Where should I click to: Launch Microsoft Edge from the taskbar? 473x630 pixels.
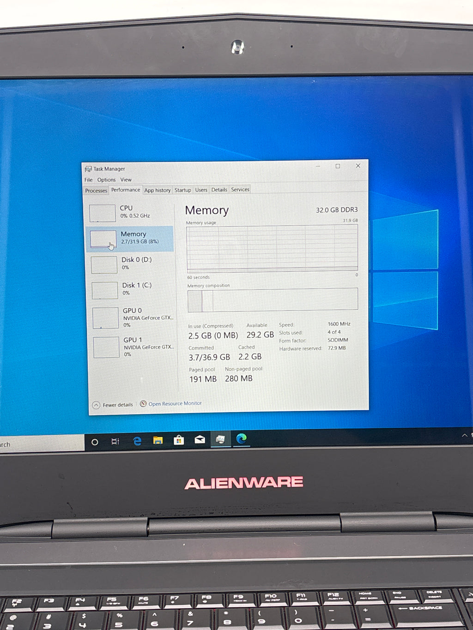click(242, 438)
